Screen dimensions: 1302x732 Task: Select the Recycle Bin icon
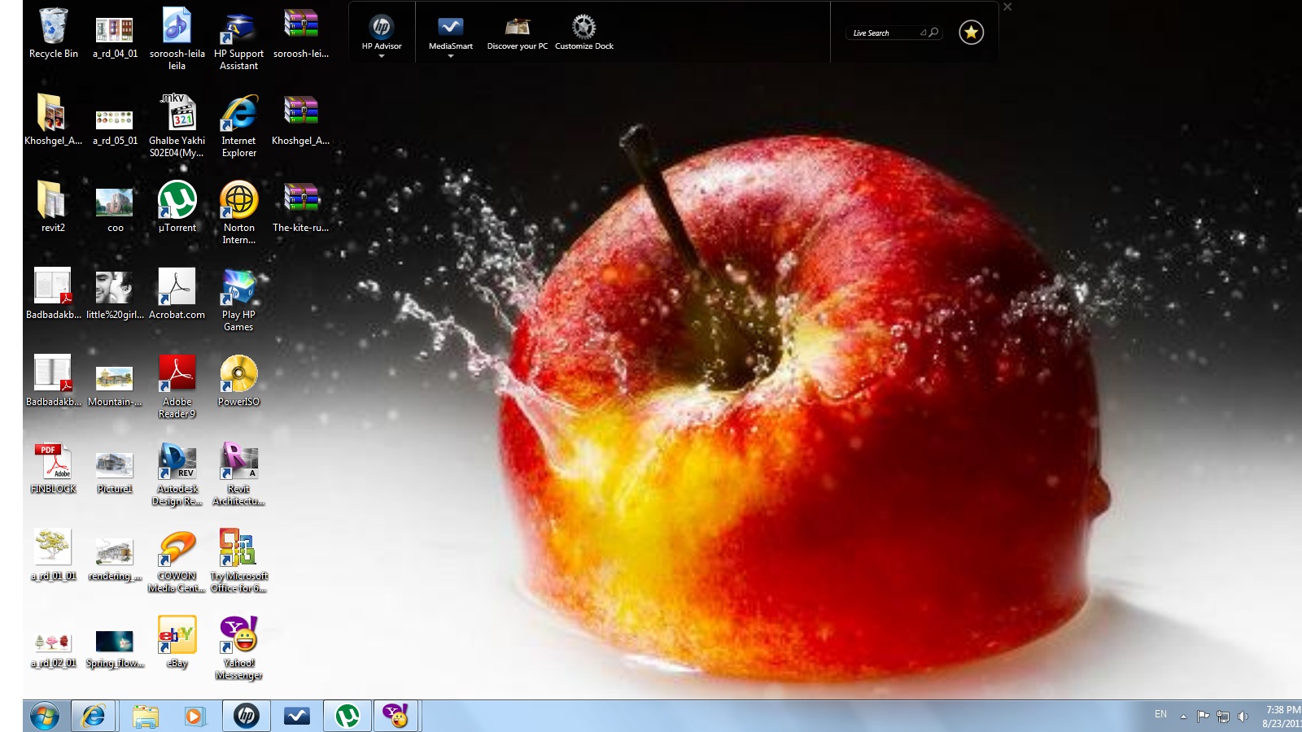[x=53, y=27]
